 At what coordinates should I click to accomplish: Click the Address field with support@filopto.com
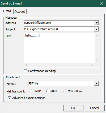click(x=59, y=23)
